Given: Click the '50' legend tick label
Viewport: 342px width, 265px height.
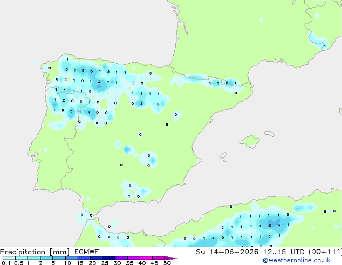Looking at the screenshot, I should [167, 263].
